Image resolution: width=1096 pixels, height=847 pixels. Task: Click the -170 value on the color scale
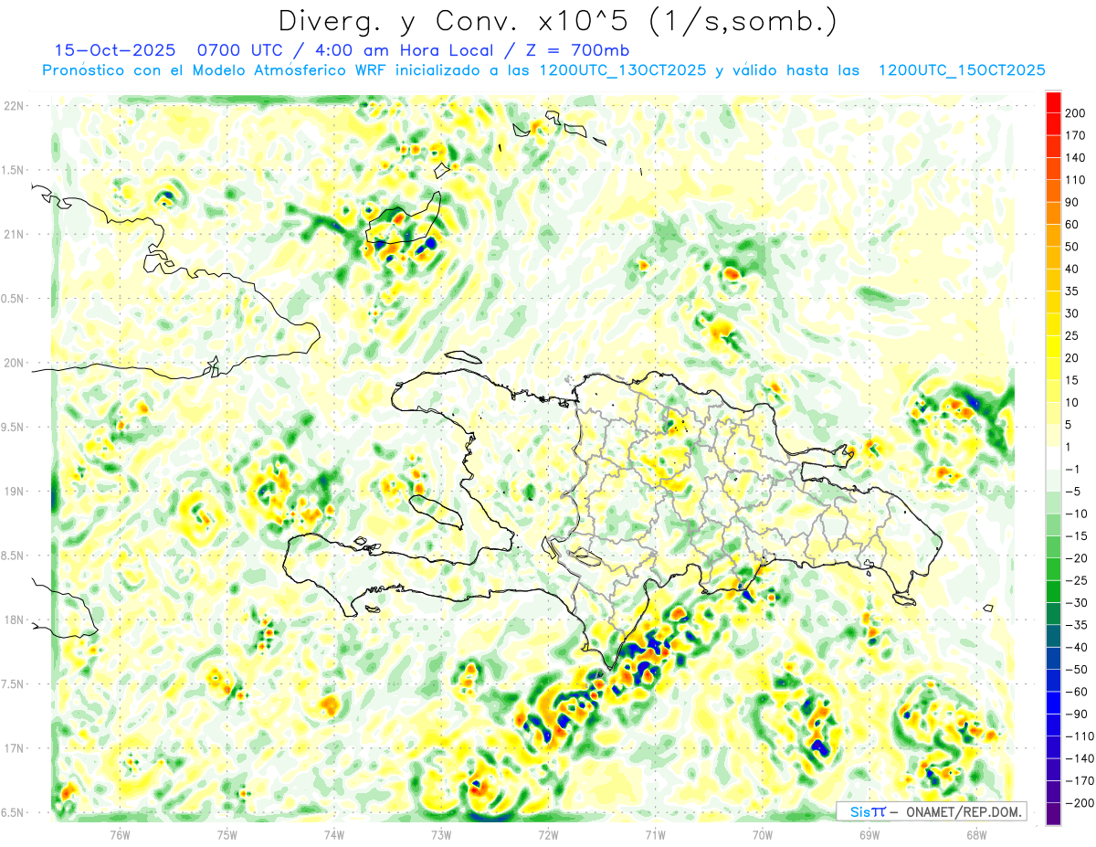[1078, 780]
